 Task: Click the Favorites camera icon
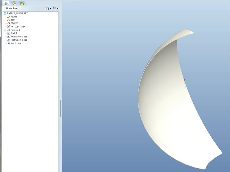point(22,3)
